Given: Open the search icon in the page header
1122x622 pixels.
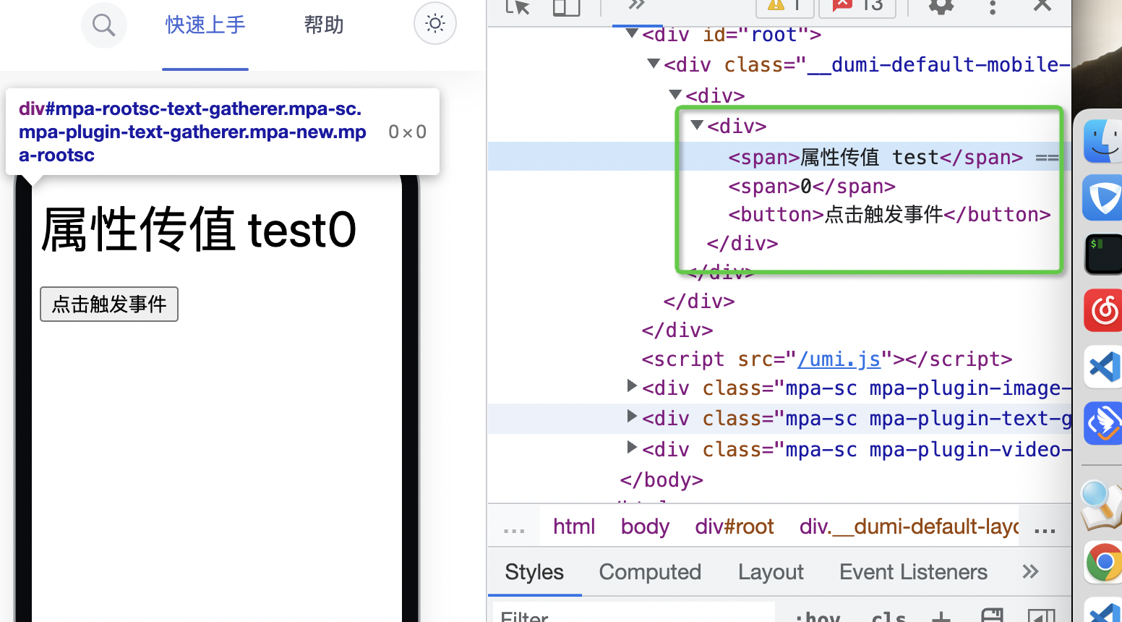Looking at the screenshot, I should pyautogui.click(x=104, y=25).
